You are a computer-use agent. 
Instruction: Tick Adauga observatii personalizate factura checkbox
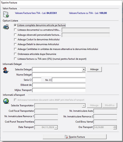point(15,35)
